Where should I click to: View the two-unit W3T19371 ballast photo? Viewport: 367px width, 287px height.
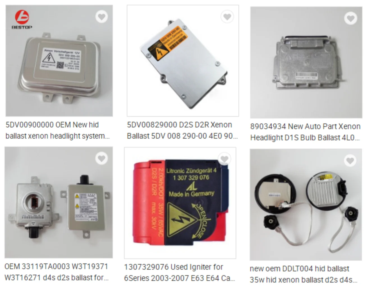tap(59, 202)
